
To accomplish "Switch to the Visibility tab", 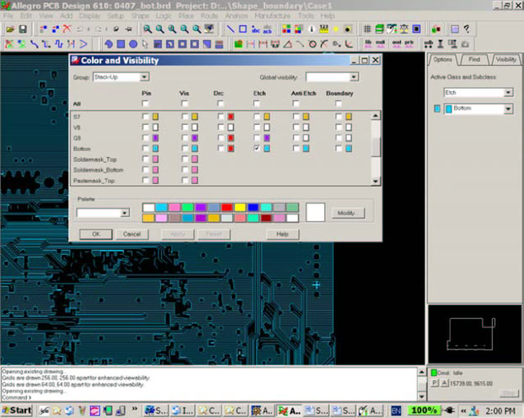I will click(506, 59).
